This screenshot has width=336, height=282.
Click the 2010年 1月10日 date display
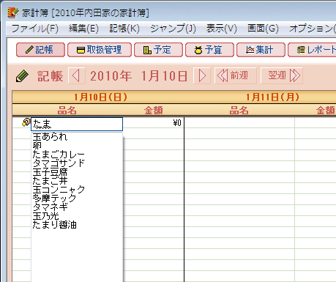(139, 76)
